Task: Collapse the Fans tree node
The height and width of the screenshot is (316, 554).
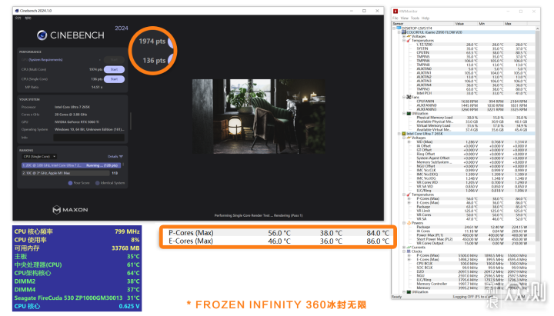Action: click(404, 97)
